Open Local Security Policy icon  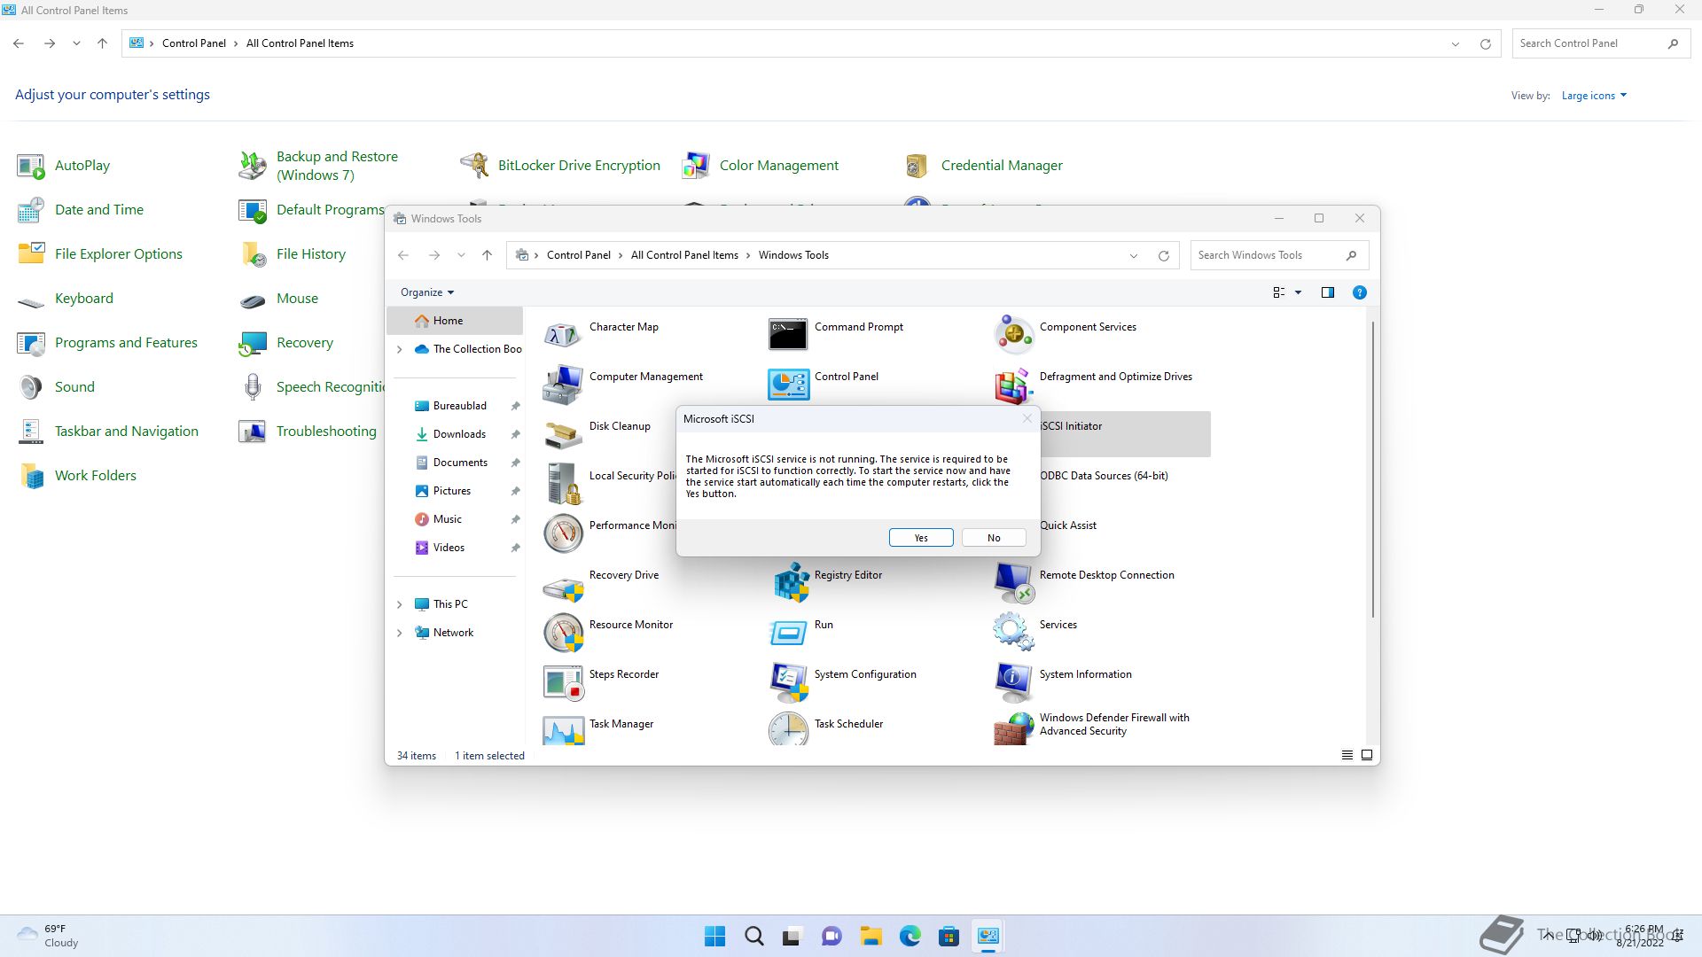pyautogui.click(x=563, y=484)
